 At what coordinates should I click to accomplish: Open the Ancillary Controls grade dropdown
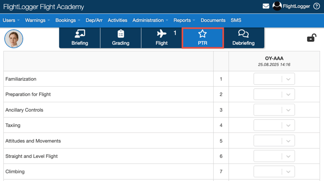coord(274,110)
